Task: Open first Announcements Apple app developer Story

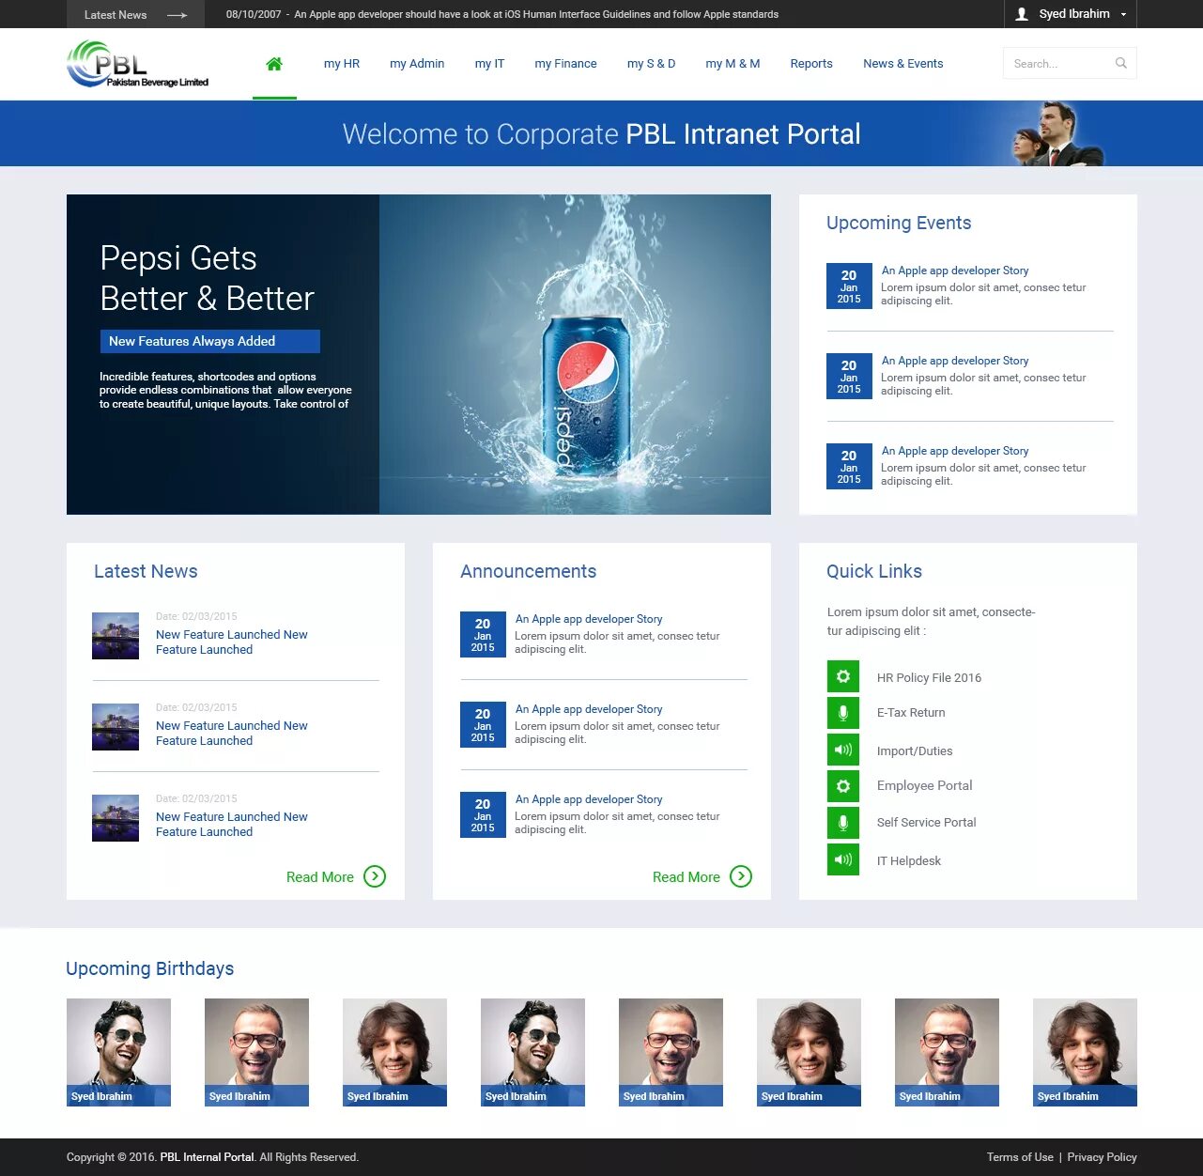Action: click(x=589, y=619)
